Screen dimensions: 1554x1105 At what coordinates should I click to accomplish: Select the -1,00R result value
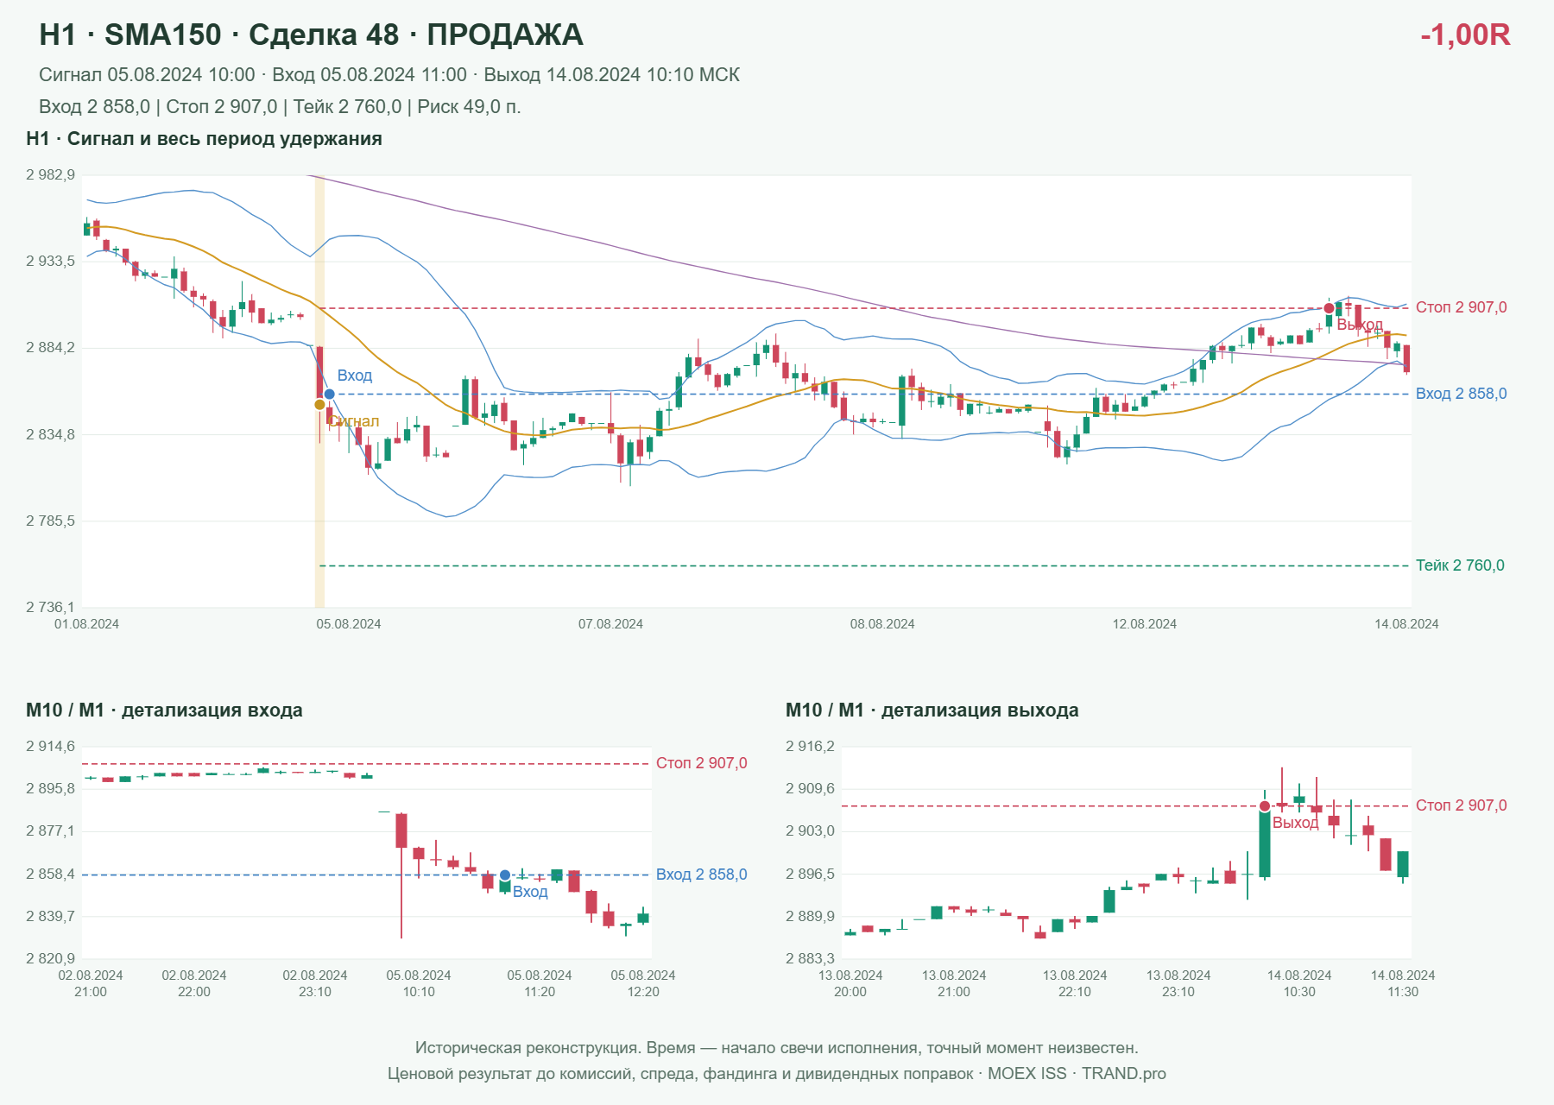tap(1465, 35)
